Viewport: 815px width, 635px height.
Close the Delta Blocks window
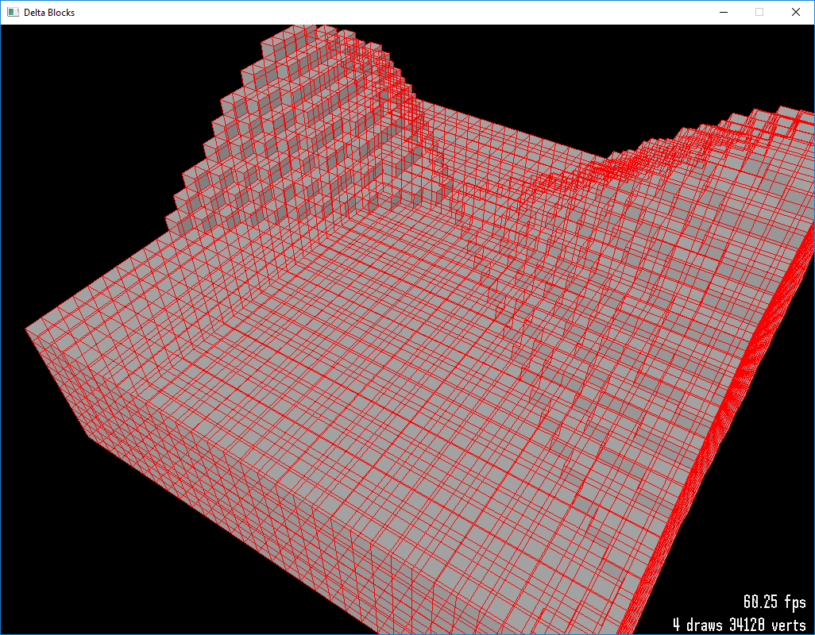pos(796,12)
